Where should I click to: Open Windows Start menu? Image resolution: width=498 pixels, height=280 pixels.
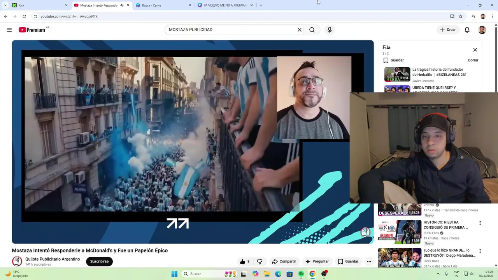(174, 274)
